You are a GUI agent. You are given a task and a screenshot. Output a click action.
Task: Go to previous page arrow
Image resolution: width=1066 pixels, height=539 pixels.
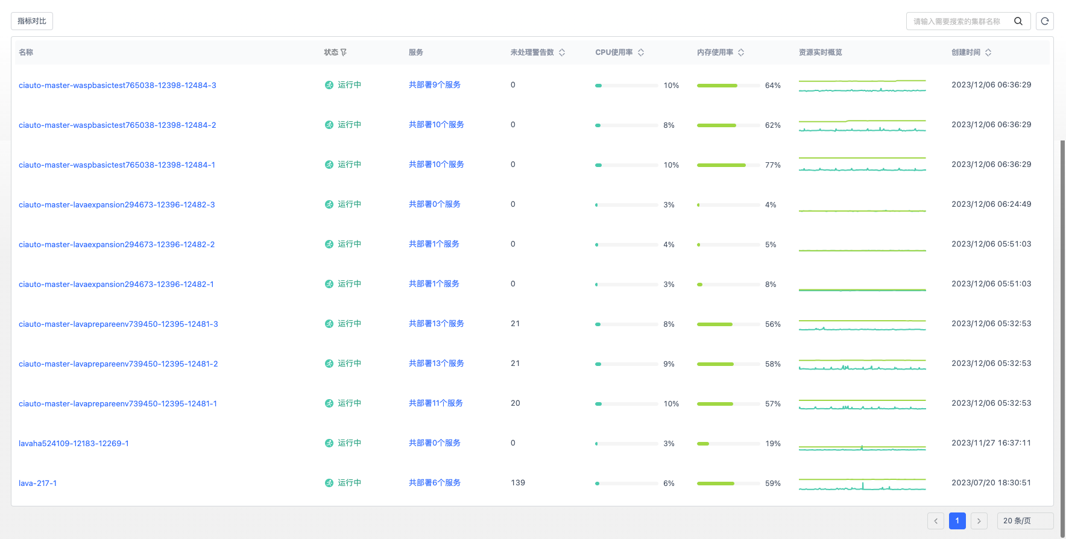tap(936, 521)
